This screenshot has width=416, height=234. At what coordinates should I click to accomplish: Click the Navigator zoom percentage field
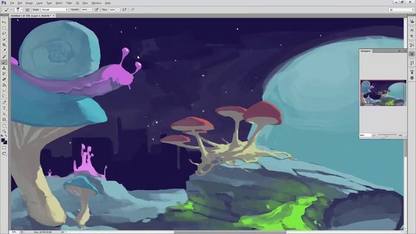click(365, 135)
